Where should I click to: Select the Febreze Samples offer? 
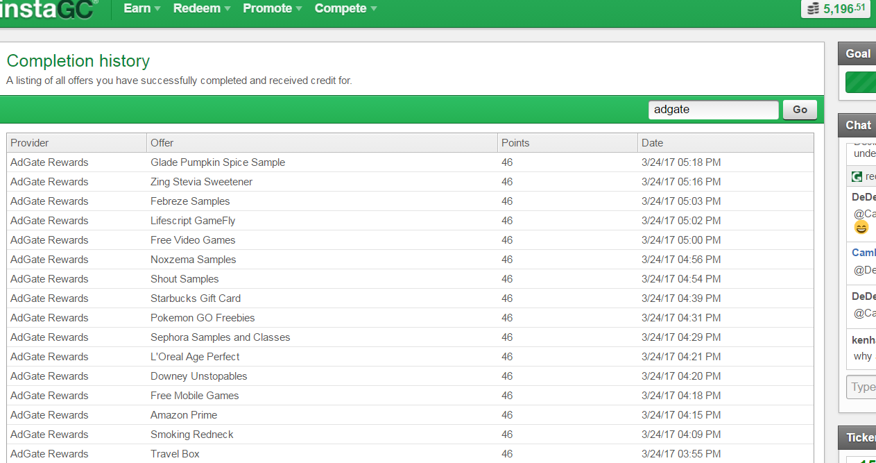190,201
